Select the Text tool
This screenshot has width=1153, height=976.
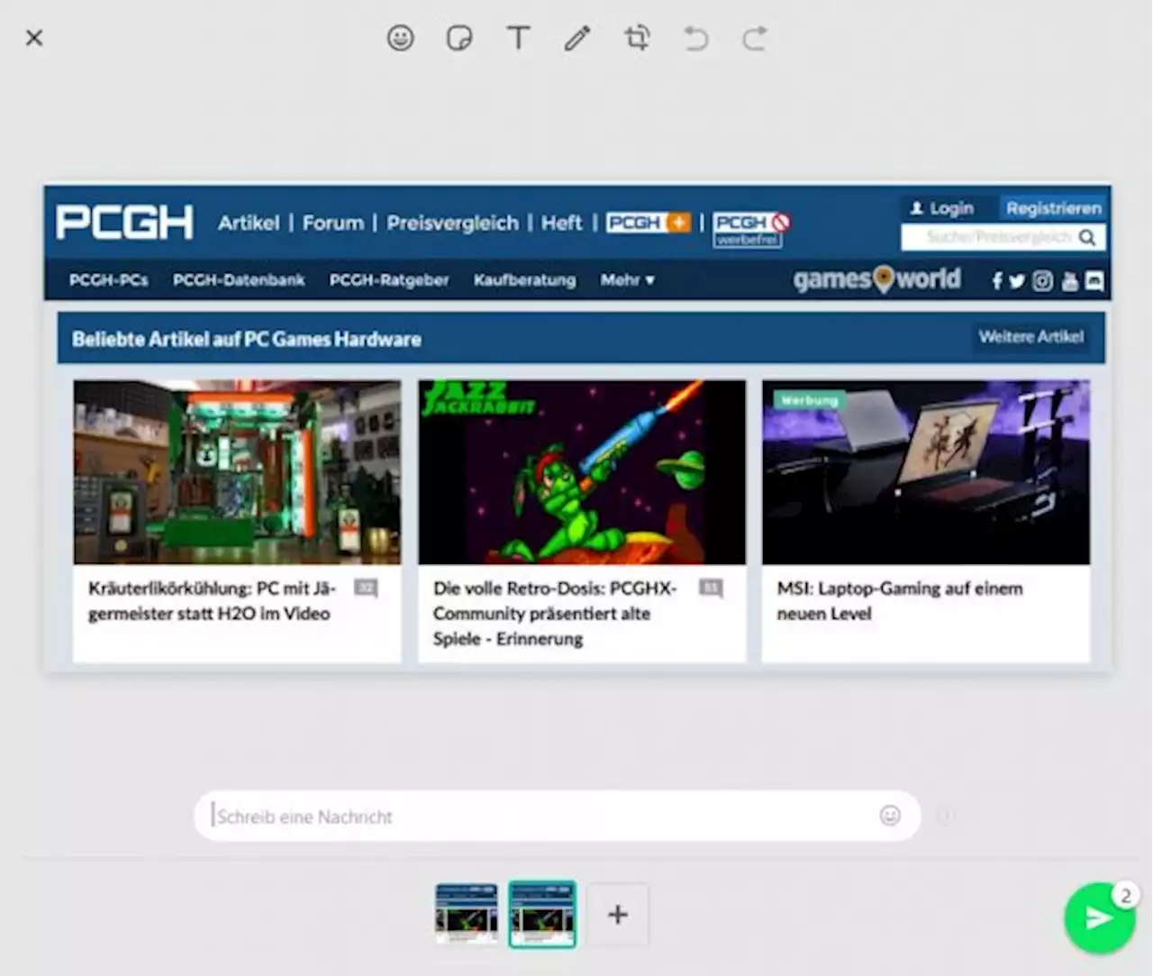coord(518,38)
